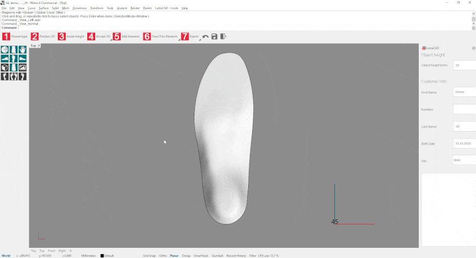Toggle Record History
This screenshot has height=258, width=476.
pyautogui.click(x=236, y=256)
